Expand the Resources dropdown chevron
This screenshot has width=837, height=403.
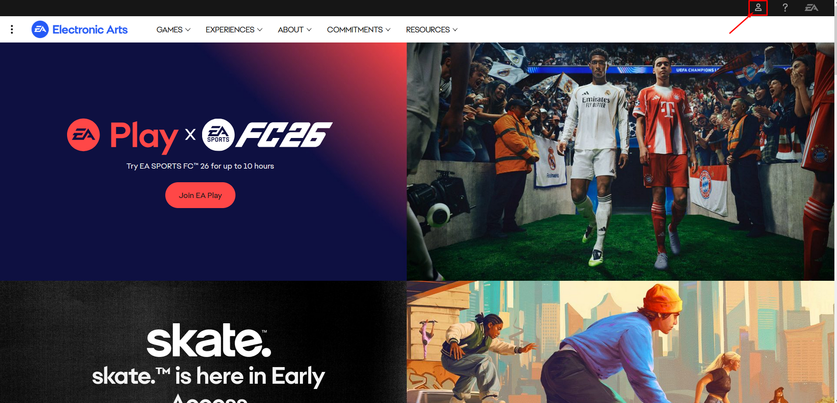[455, 30]
